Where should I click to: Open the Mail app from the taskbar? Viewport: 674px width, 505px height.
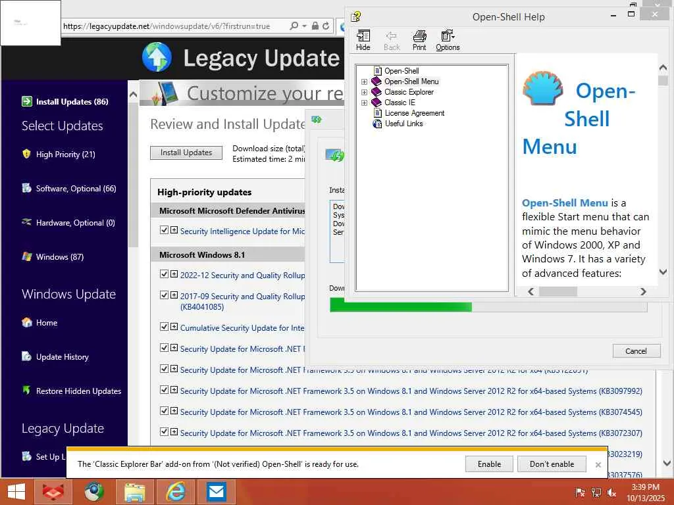tap(216, 492)
